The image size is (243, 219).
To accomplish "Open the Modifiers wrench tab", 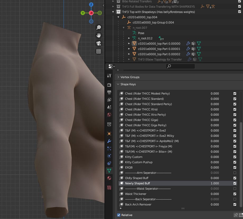I will point(109,141).
